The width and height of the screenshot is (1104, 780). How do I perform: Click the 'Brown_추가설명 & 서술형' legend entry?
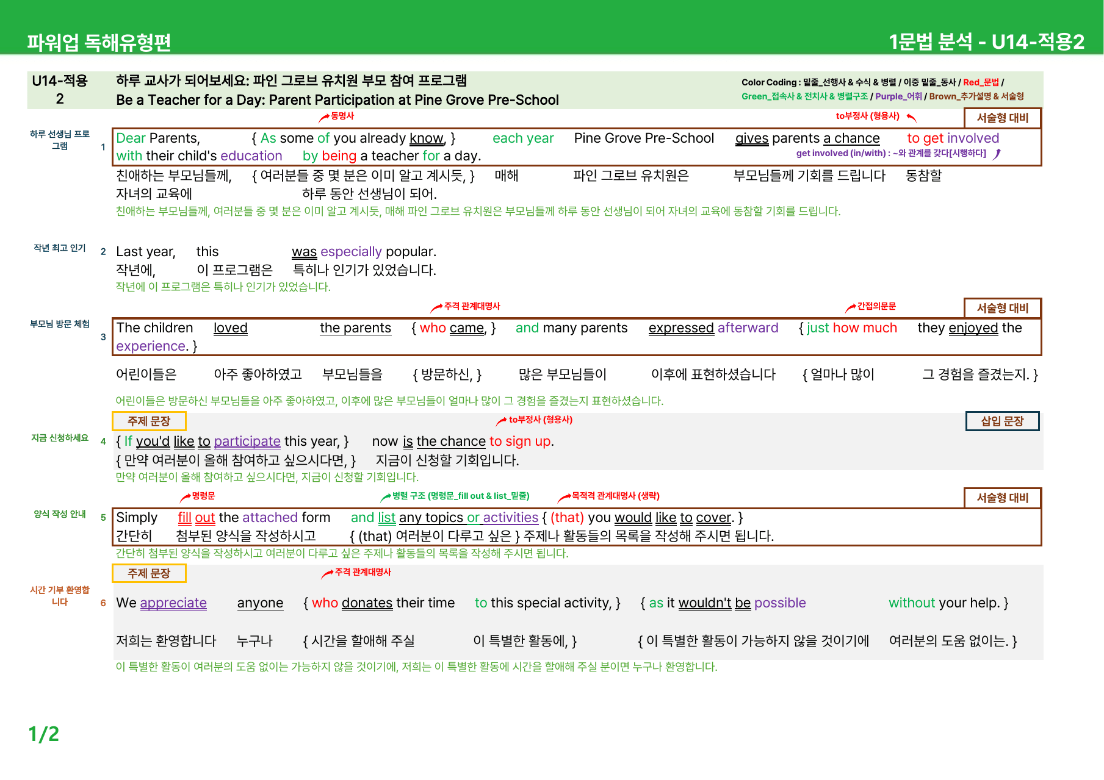976,96
